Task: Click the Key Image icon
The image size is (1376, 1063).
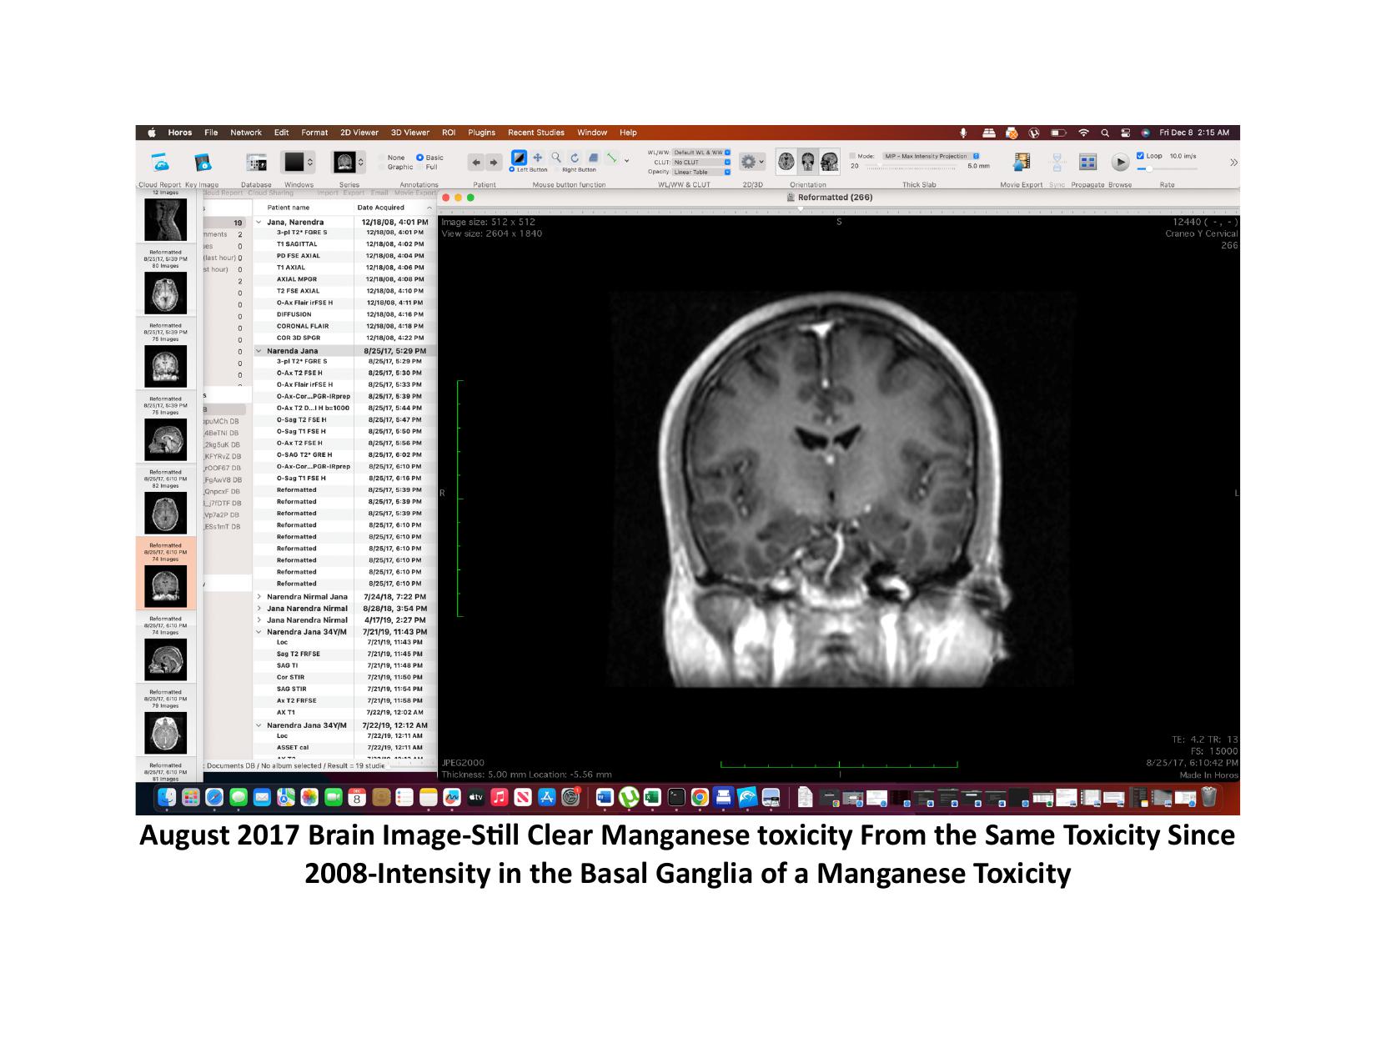Action: click(x=202, y=163)
